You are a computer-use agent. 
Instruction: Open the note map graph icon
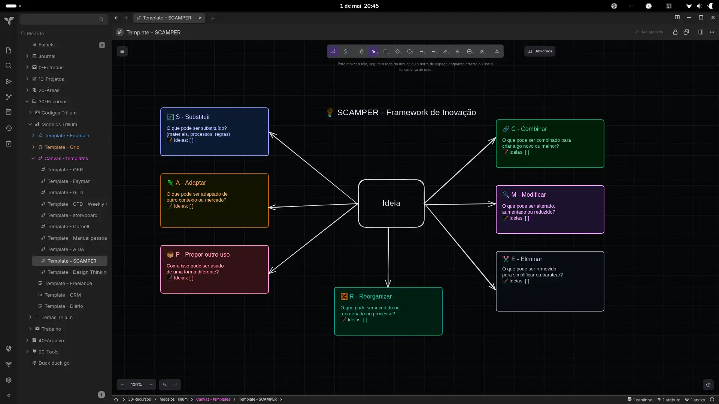coord(9,97)
